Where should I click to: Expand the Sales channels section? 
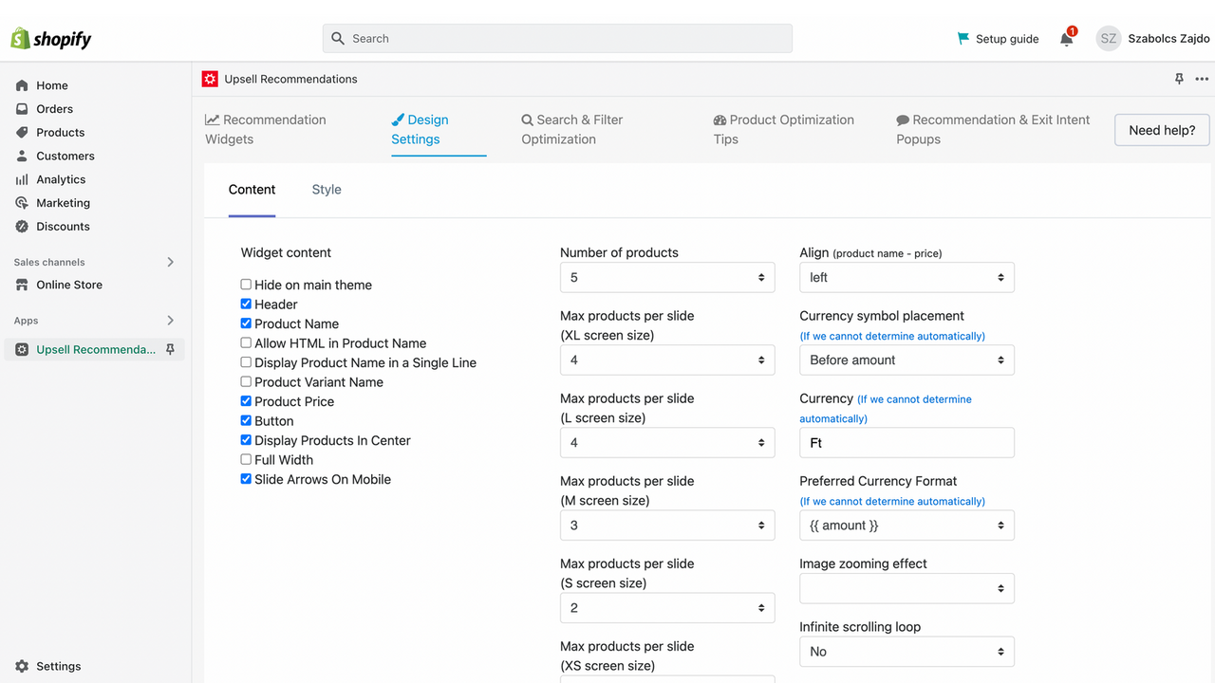171,262
